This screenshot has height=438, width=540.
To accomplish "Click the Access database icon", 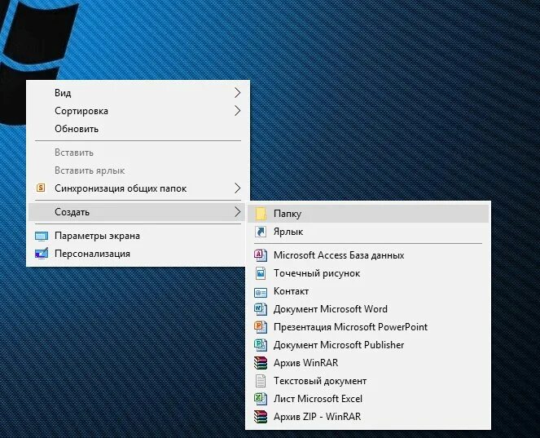I will [261, 255].
